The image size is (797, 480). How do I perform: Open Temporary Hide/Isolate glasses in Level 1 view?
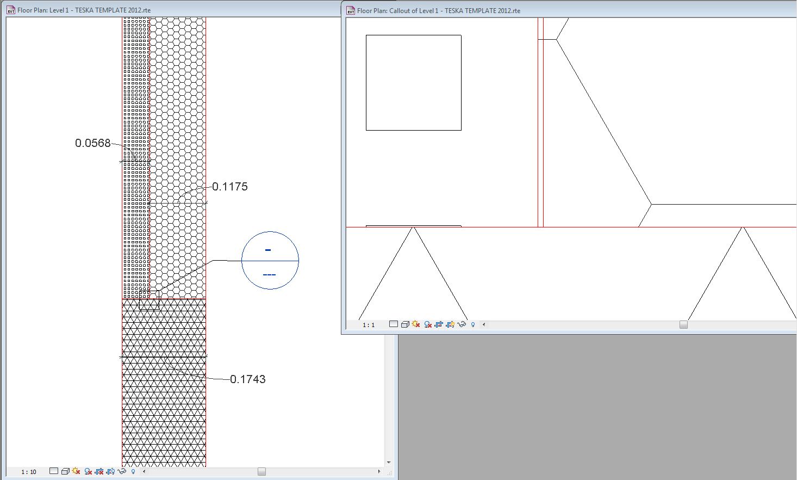[122, 471]
